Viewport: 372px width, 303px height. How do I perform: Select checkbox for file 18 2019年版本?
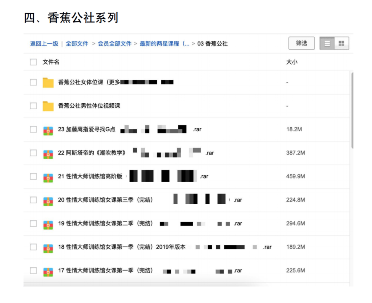[33, 247]
